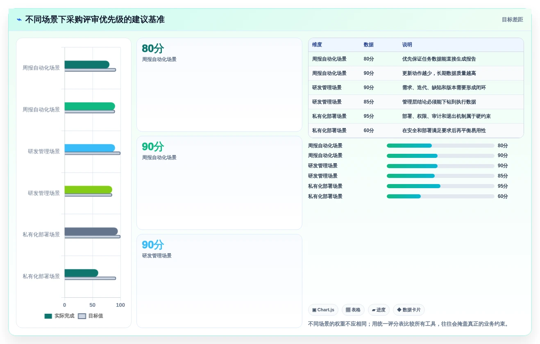
Task: Click the x-axis label 0 in the chart
Action: click(64, 305)
